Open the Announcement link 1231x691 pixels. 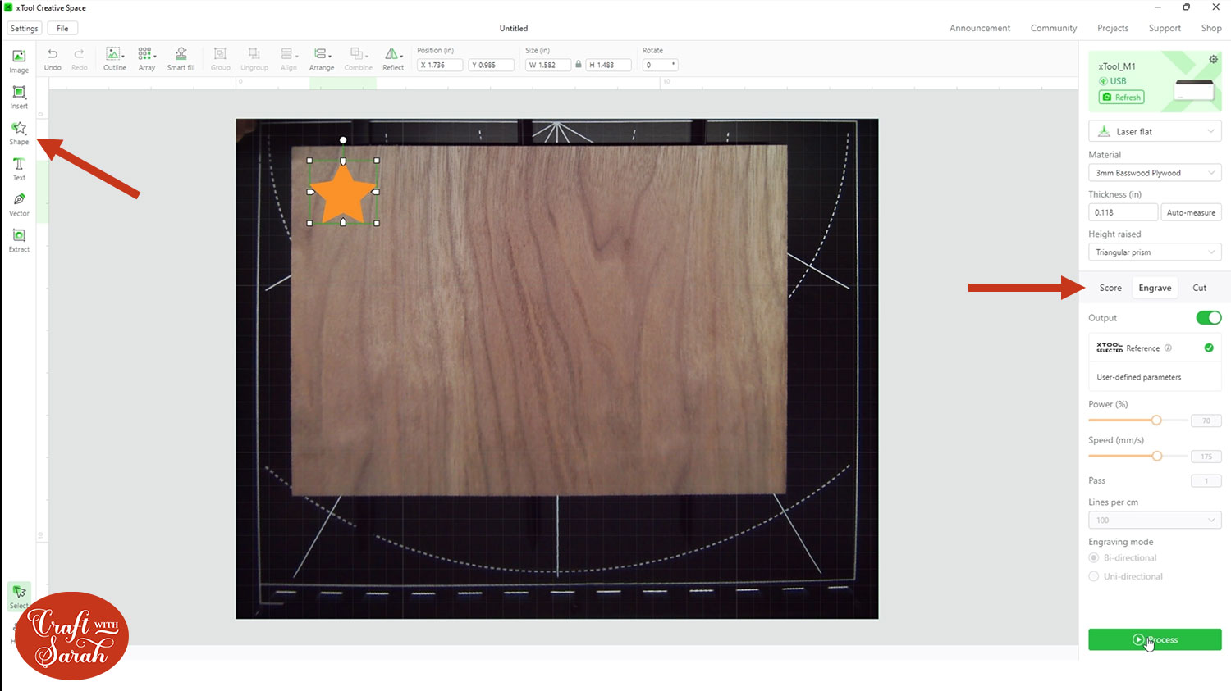pos(980,28)
